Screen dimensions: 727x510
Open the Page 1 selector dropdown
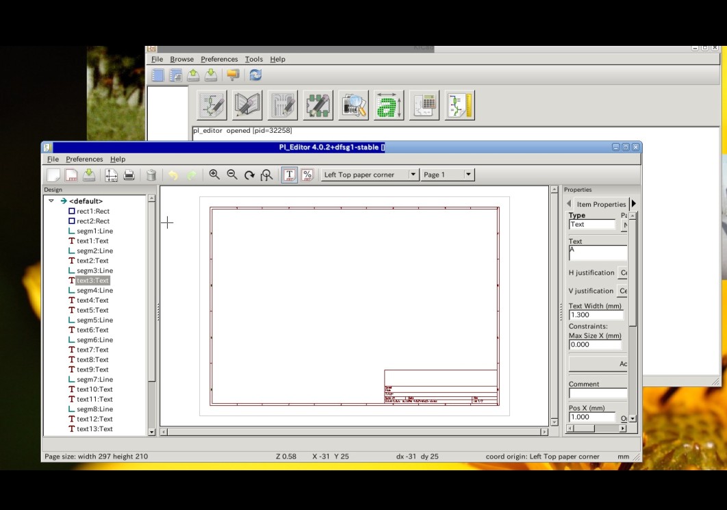coord(469,174)
